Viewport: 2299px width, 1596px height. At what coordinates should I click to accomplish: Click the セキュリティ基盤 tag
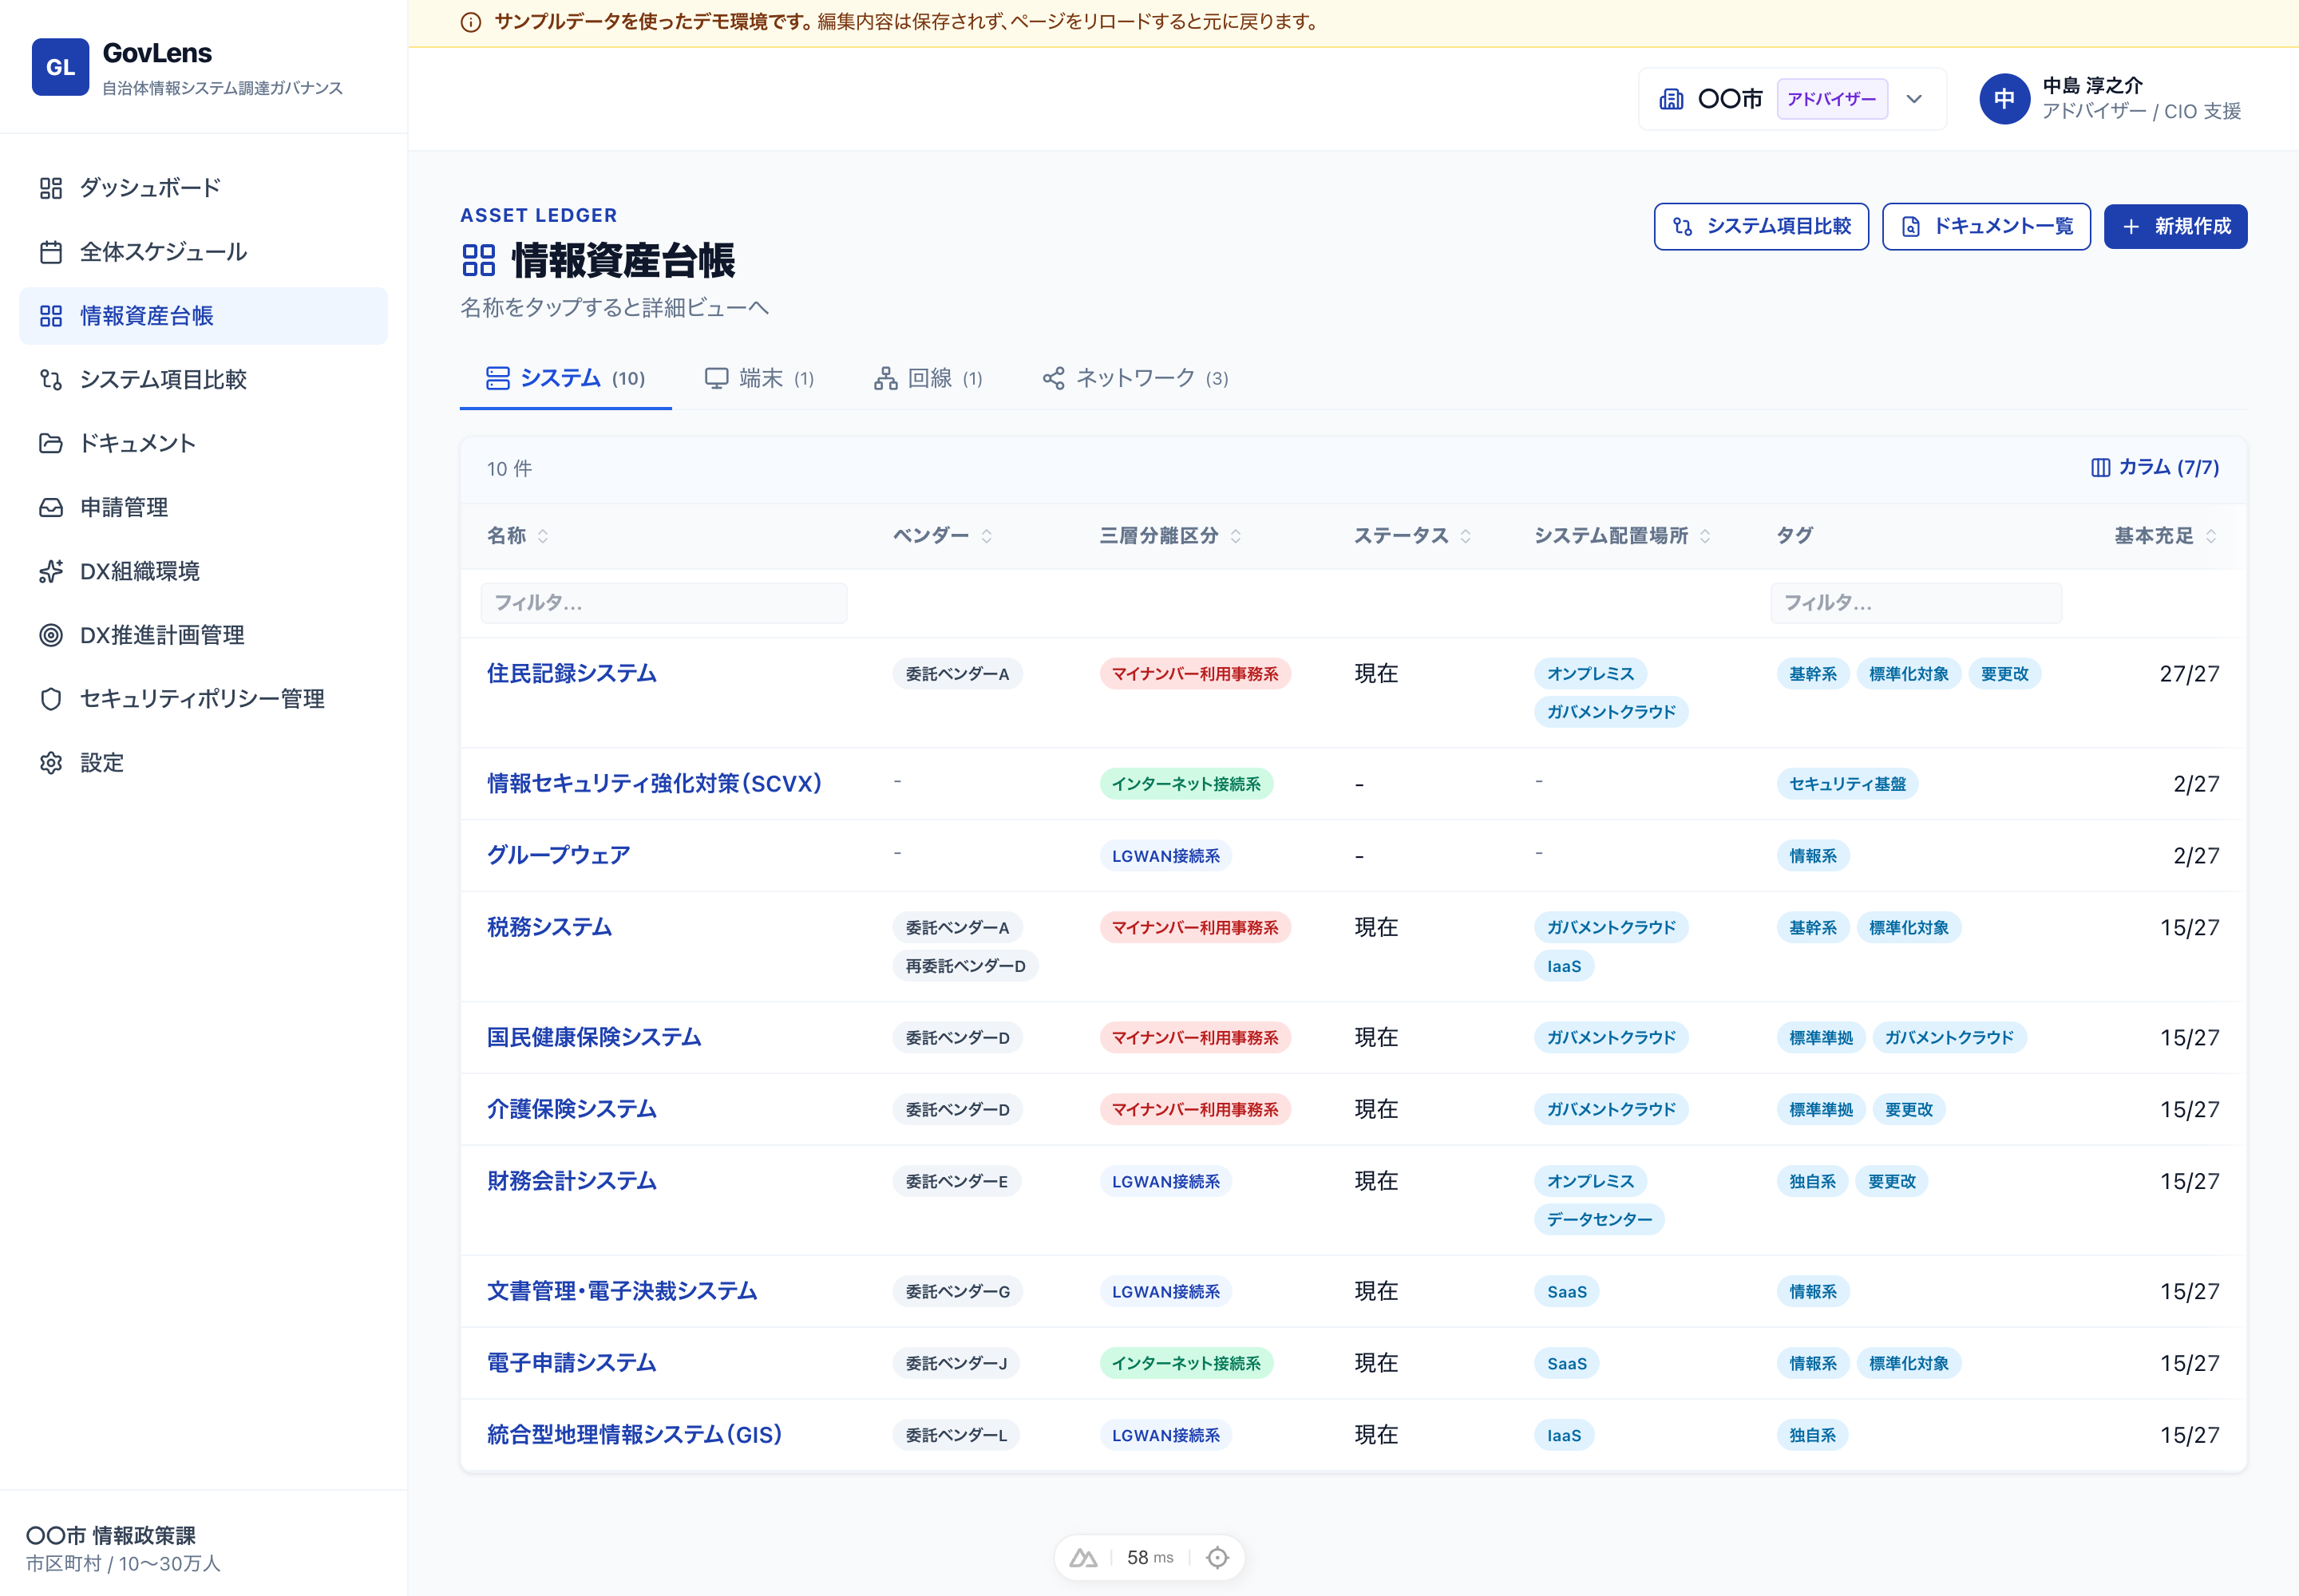[x=1847, y=785]
